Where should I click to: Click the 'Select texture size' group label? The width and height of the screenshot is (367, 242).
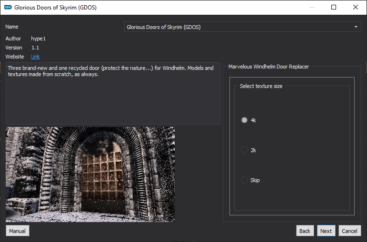point(261,86)
